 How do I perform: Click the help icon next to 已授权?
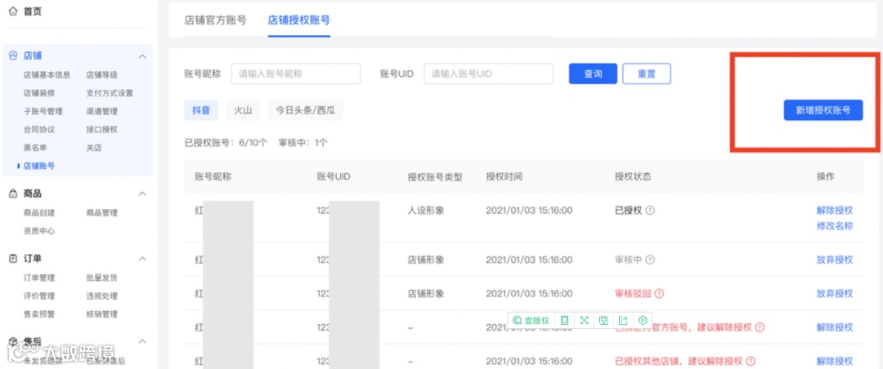[x=650, y=211]
